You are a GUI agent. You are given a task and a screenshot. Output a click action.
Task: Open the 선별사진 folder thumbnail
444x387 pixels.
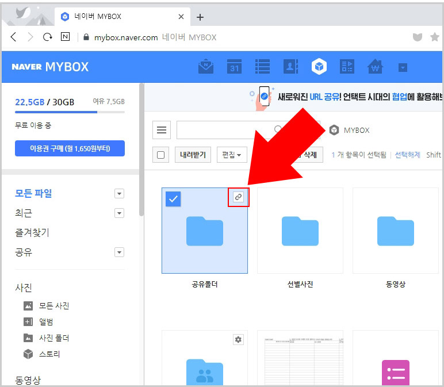300,231
